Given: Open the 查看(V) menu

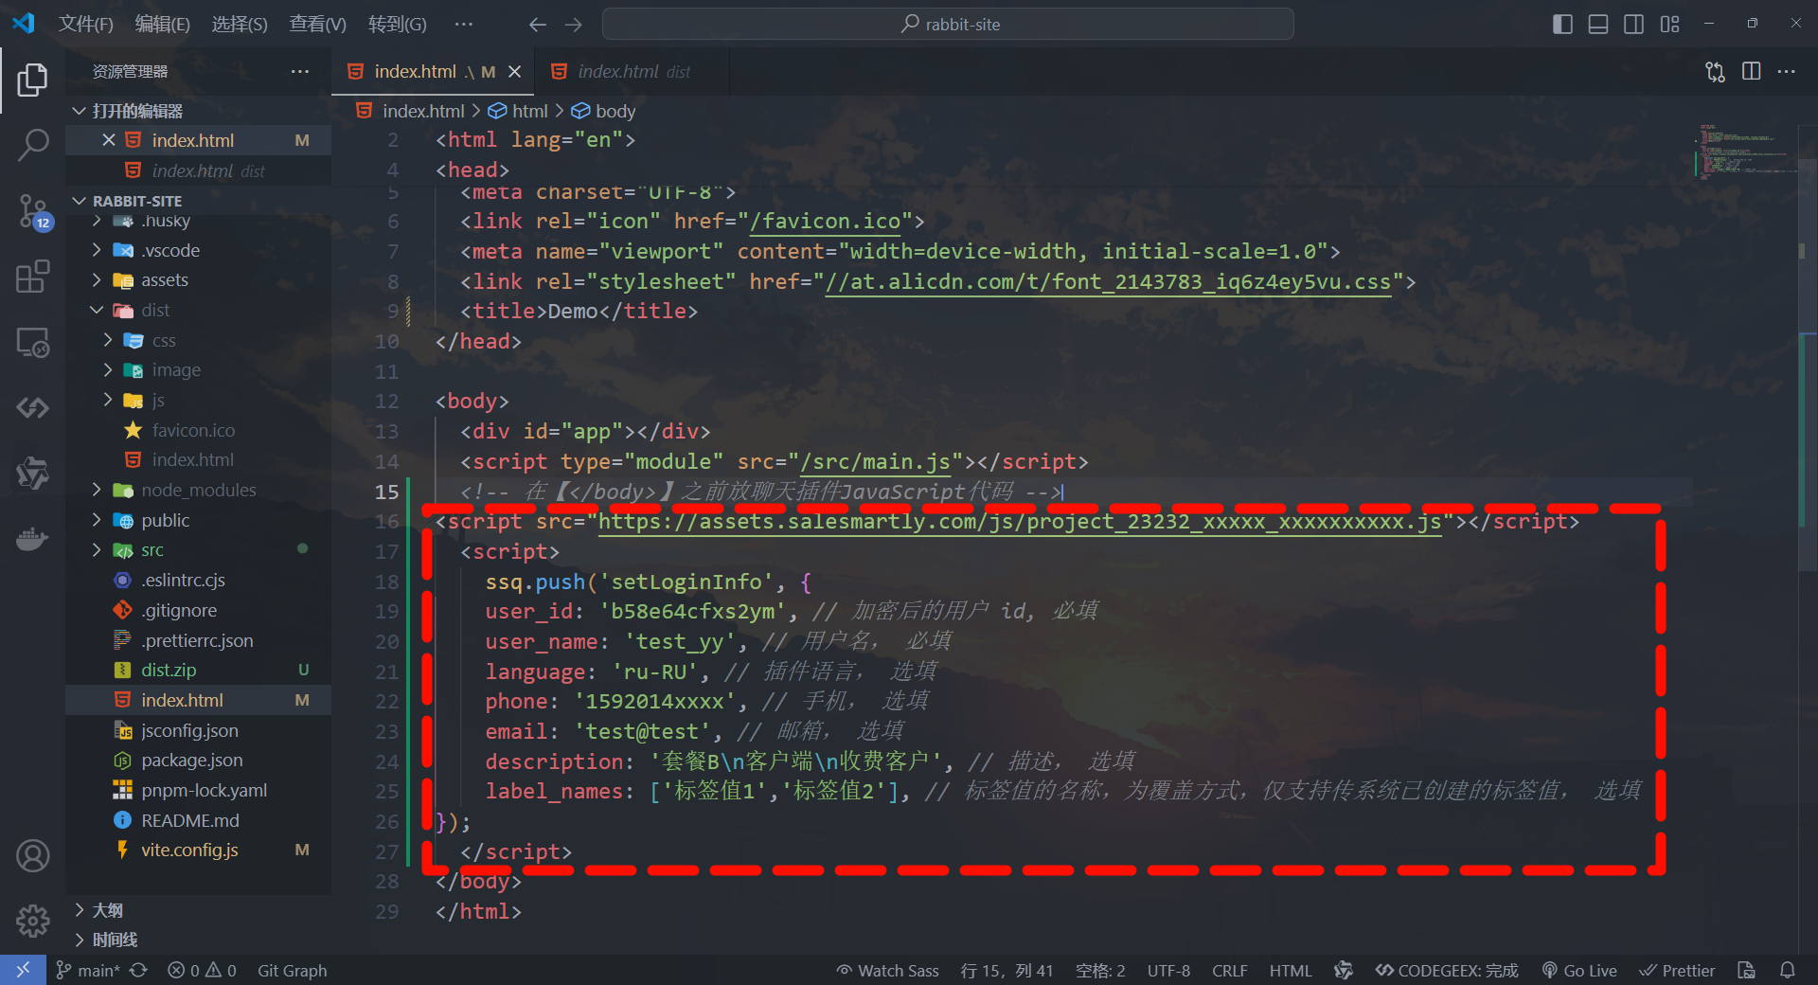Looking at the screenshot, I should [317, 25].
